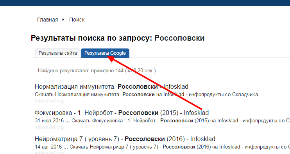Switch to the Результаты сайта tab
Viewport: 290px width, 154px height.
(58, 53)
